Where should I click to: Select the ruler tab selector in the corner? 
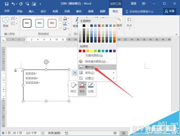coord(4,40)
